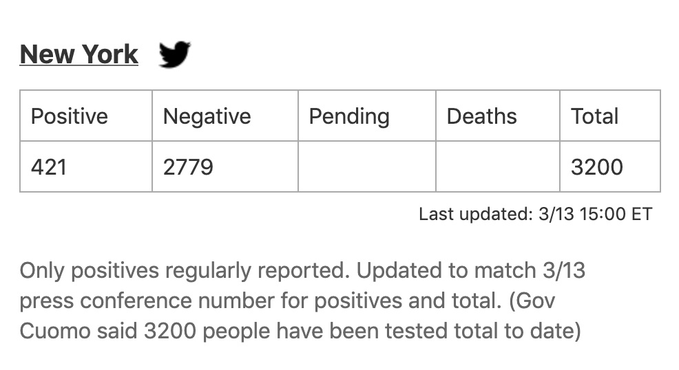Click '(Gov' in the note paragraph
Image resolution: width=679 pixels, height=370 pixels.
coord(532,301)
